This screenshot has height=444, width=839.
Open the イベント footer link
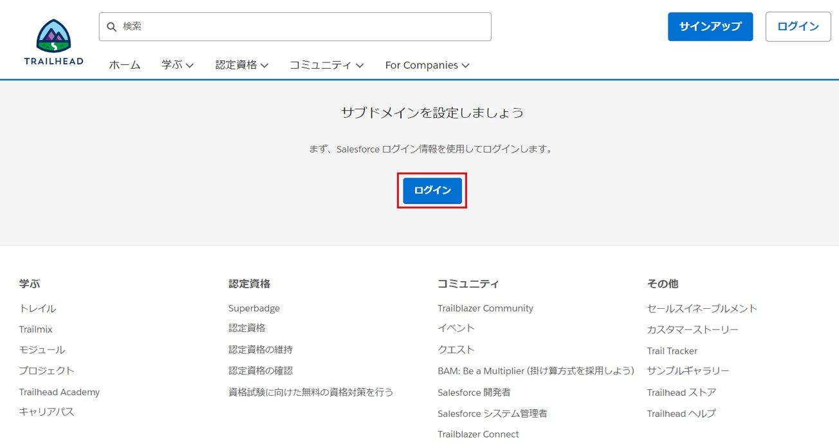456,328
